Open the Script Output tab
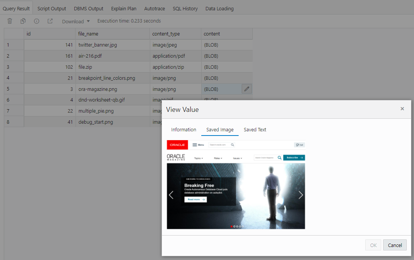The image size is (414, 260). [x=52, y=8]
